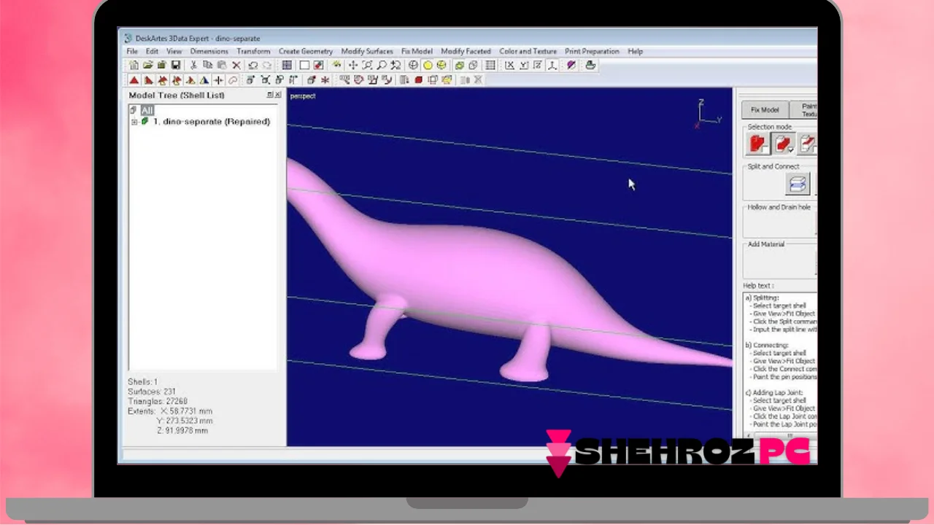Viewport: 934px width, 525px height.
Task: Open the Modify Surfaces menu
Action: coord(367,51)
